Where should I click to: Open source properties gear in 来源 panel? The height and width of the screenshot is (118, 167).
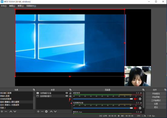click(x=46, y=111)
